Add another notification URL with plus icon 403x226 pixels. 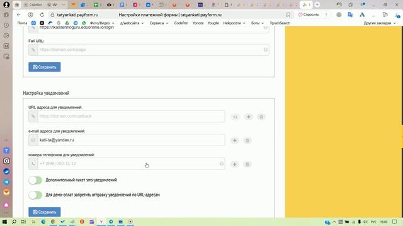pos(248,117)
